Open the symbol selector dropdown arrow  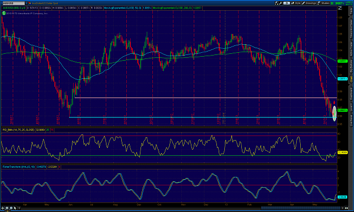(x=26, y=3)
